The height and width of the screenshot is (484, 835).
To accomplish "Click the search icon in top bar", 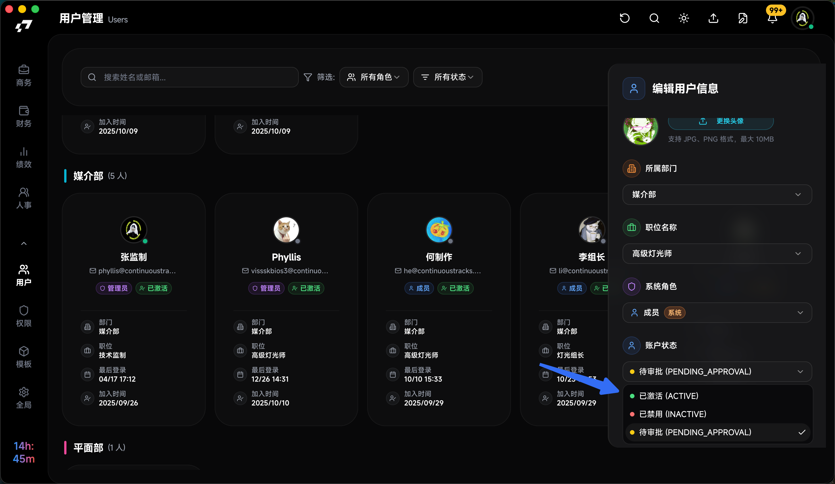I will tap(654, 18).
